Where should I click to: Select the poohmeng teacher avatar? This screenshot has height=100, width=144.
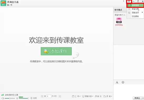click(x=119, y=20)
